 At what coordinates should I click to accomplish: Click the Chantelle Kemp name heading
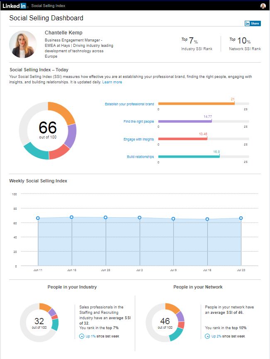pyautogui.click(x=63, y=32)
